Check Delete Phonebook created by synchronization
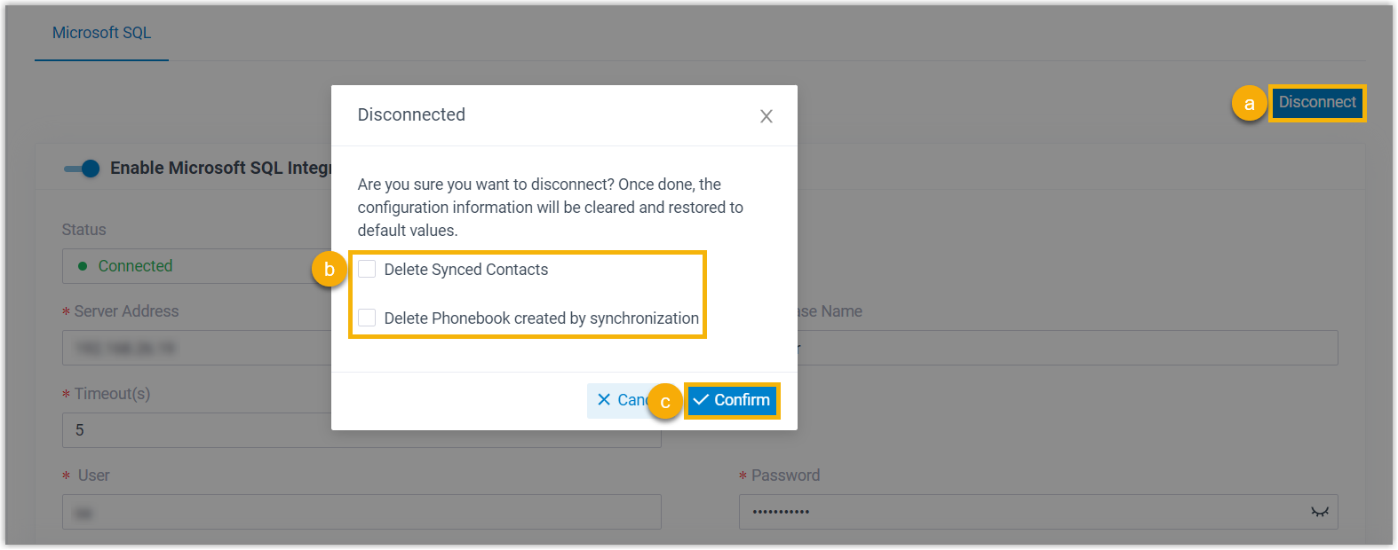 tap(367, 318)
